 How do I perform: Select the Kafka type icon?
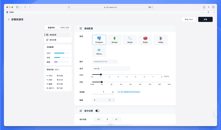[161, 40]
